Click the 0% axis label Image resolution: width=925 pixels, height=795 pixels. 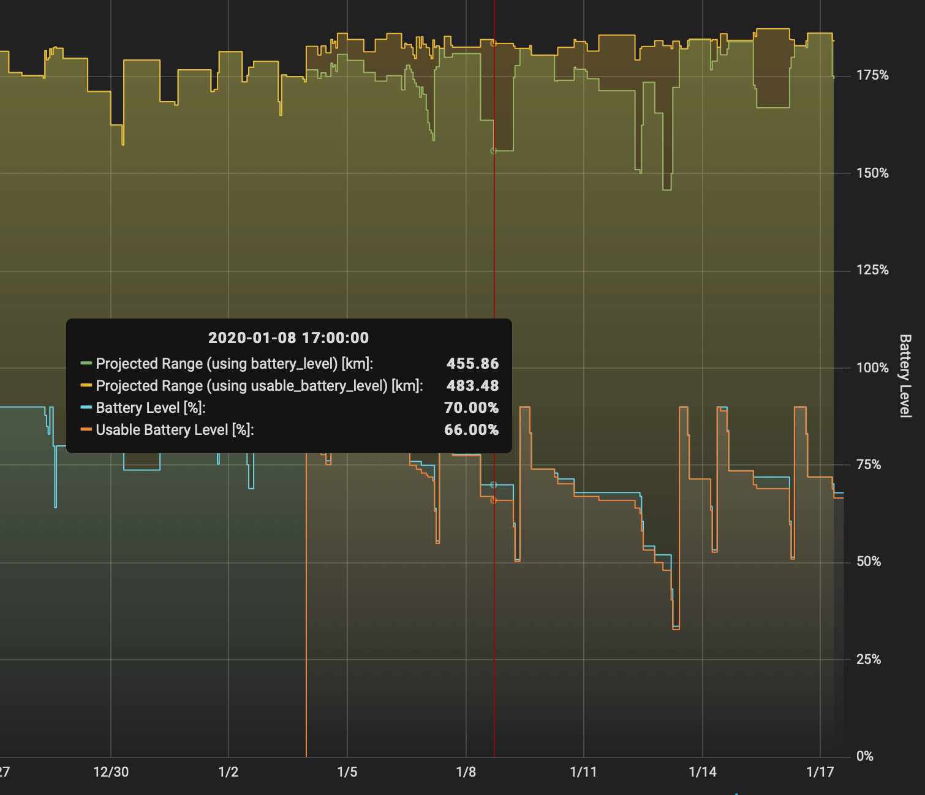[865, 756]
